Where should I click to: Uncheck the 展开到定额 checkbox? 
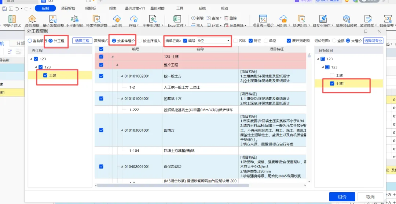click(289, 41)
